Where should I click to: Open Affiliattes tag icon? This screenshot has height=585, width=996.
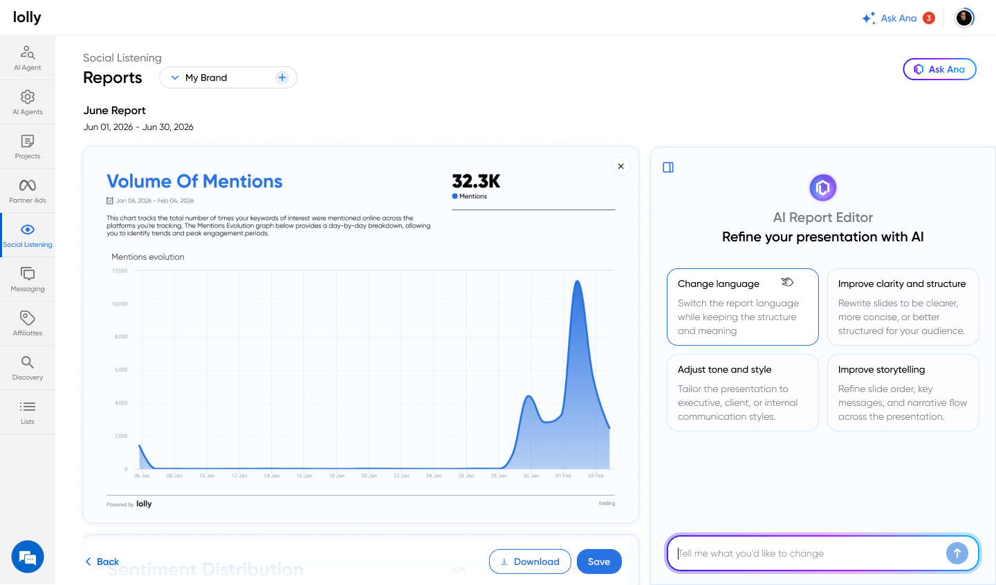pyautogui.click(x=28, y=318)
